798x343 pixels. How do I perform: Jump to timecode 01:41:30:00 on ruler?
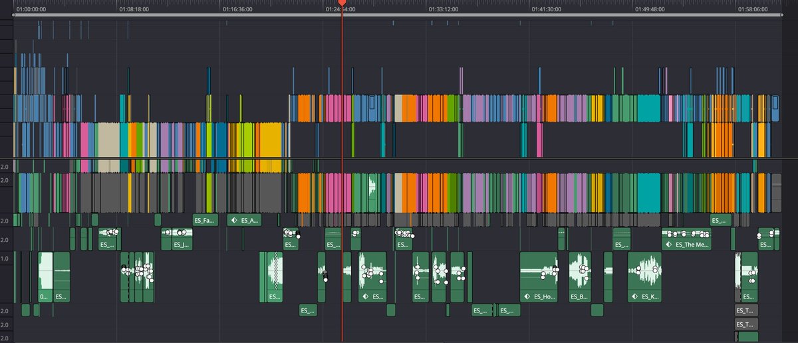[x=547, y=9]
